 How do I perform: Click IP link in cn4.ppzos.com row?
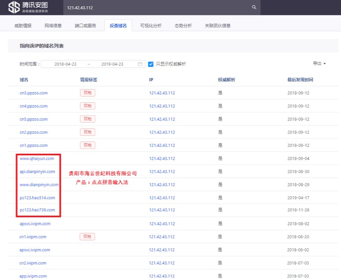pos(162,106)
